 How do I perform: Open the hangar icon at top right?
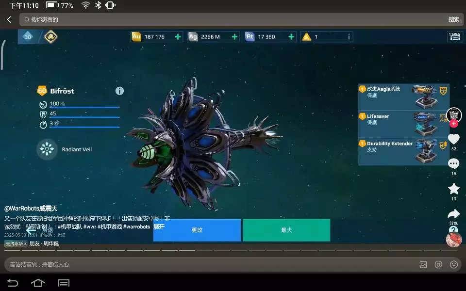click(x=454, y=37)
